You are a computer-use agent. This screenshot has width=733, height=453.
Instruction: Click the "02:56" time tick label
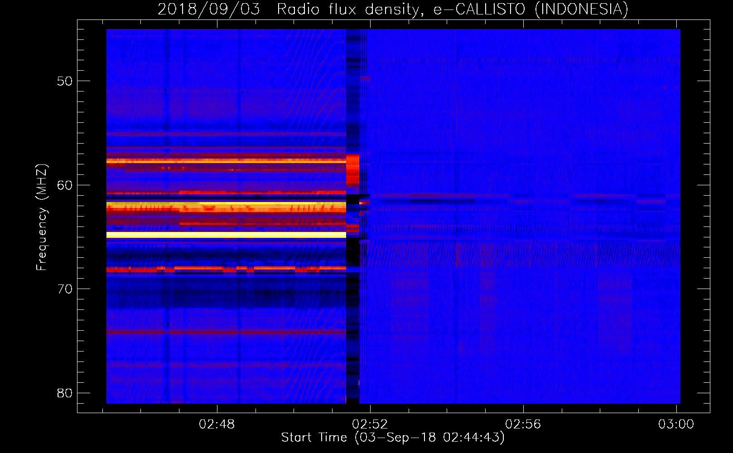(x=523, y=424)
